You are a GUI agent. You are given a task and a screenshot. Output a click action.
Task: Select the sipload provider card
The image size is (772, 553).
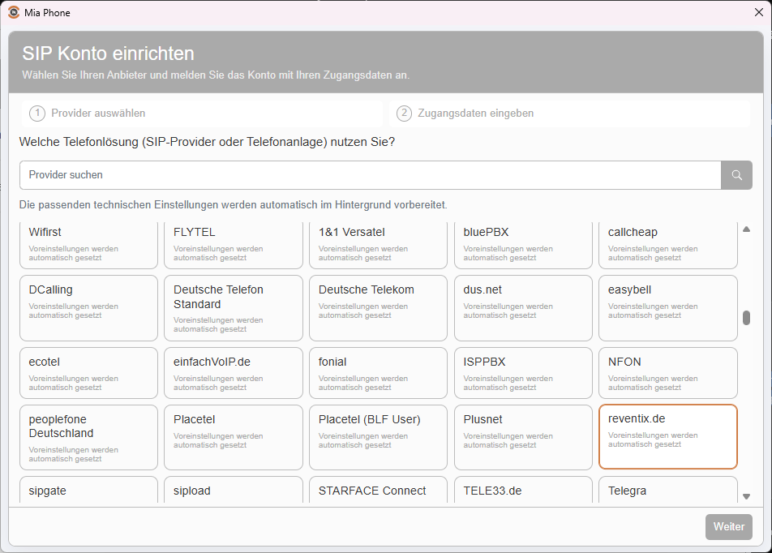pyautogui.click(x=234, y=490)
